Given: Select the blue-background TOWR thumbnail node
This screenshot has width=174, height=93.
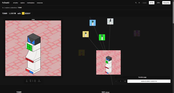Looking at the screenshot, I should [x=93, y=23].
